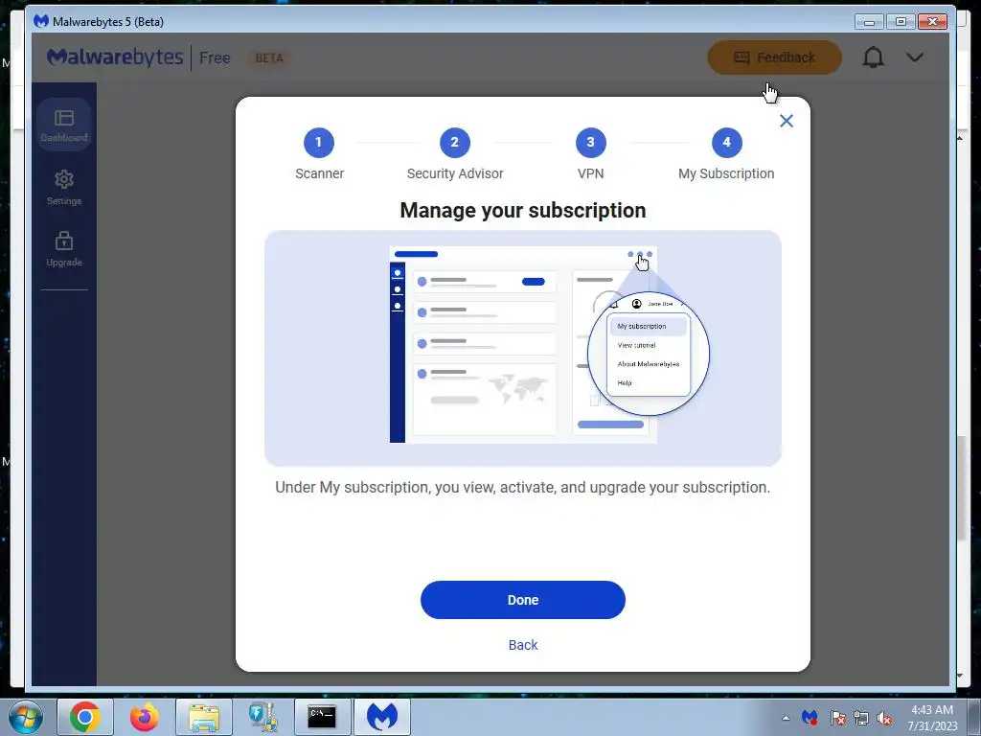The height and width of the screenshot is (736, 981).
Task: Click the Malwarebytes logo in header
Action: [115, 57]
